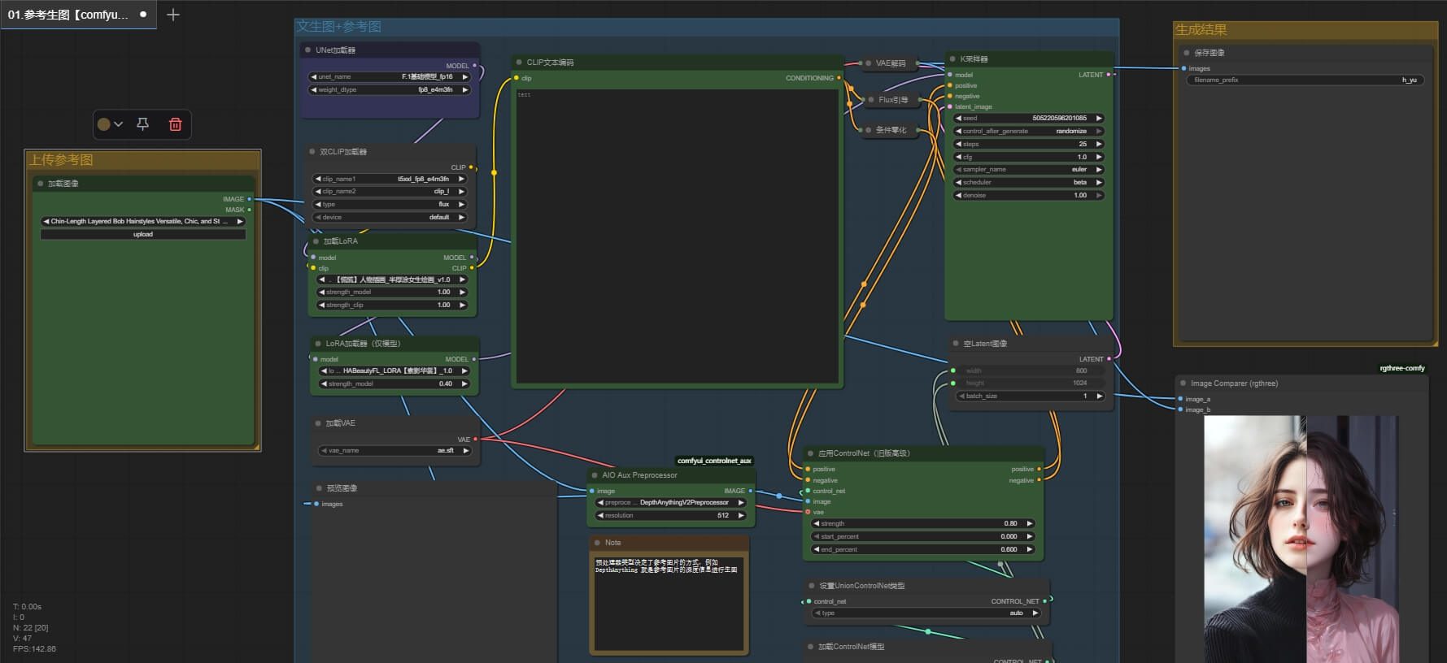
Task: Toggle collapse on the 加载LoRA node dot
Action: click(316, 241)
